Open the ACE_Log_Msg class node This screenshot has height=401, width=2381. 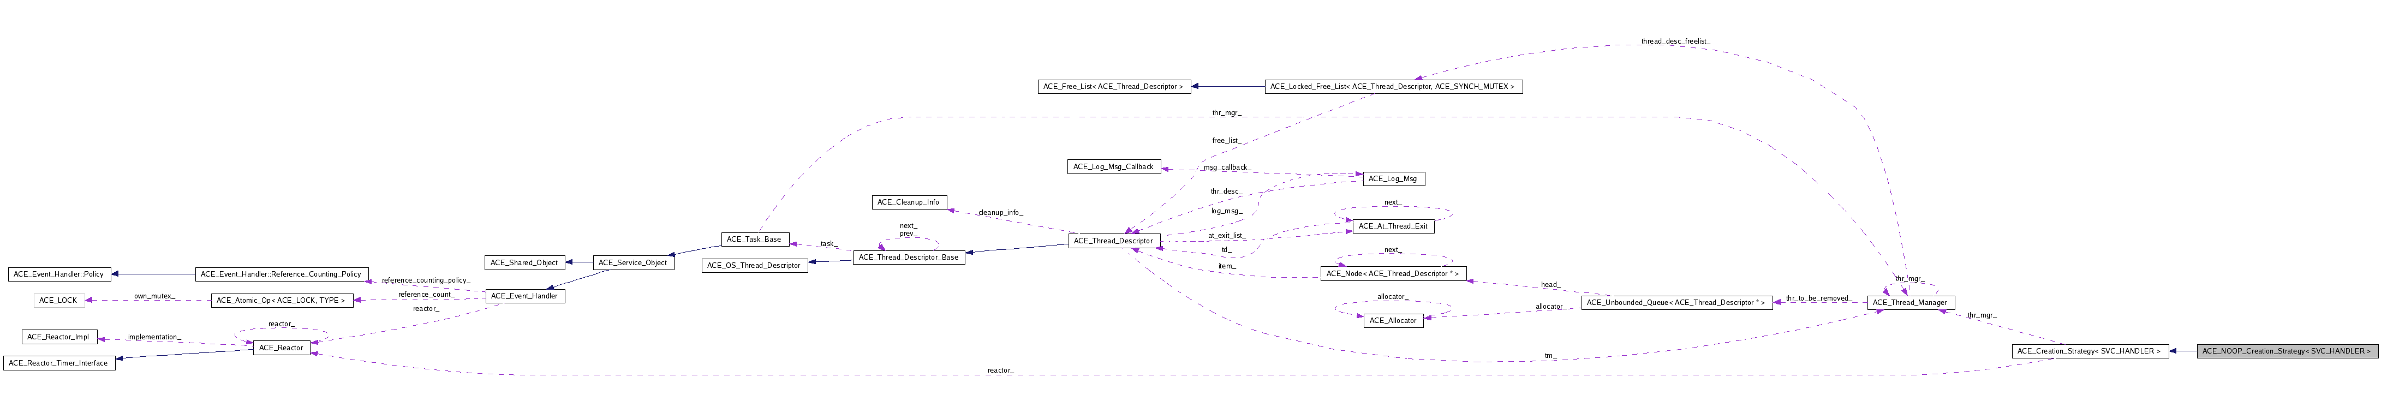click(1393, 178)
